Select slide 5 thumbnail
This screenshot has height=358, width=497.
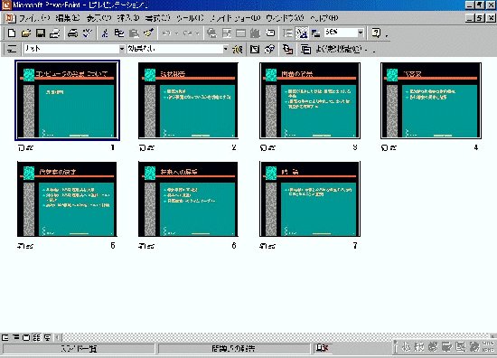(x=67, y=199)
